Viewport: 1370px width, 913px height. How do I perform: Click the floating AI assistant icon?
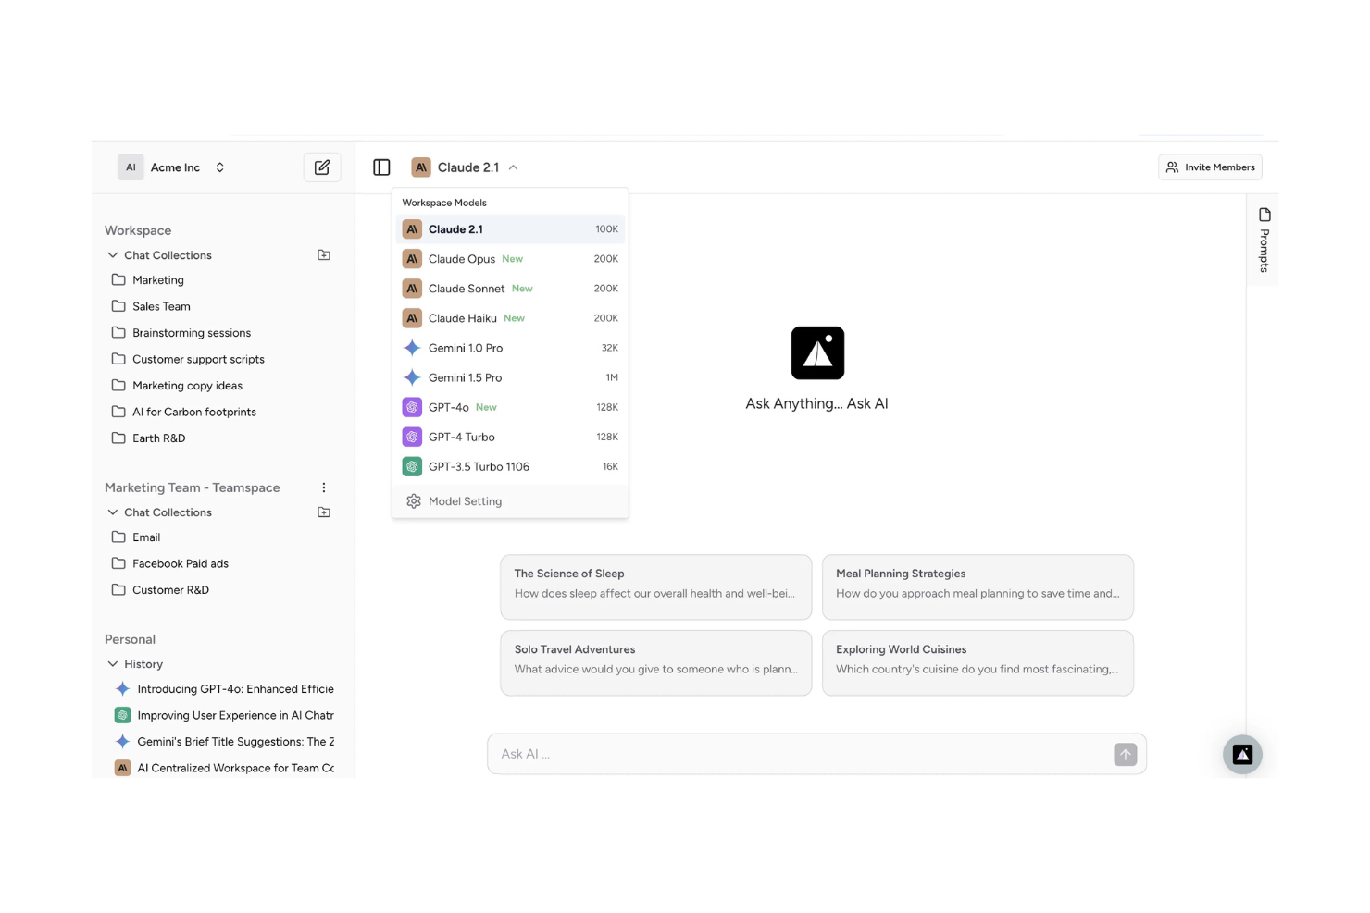click(1242, 755)
